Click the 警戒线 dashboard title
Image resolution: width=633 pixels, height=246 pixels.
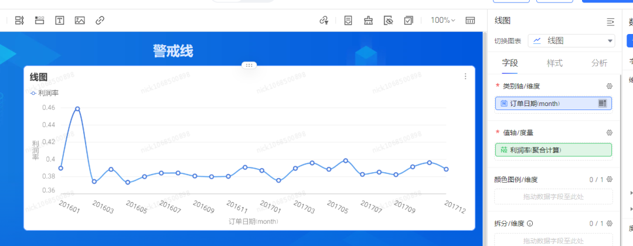tap(173, 51)
